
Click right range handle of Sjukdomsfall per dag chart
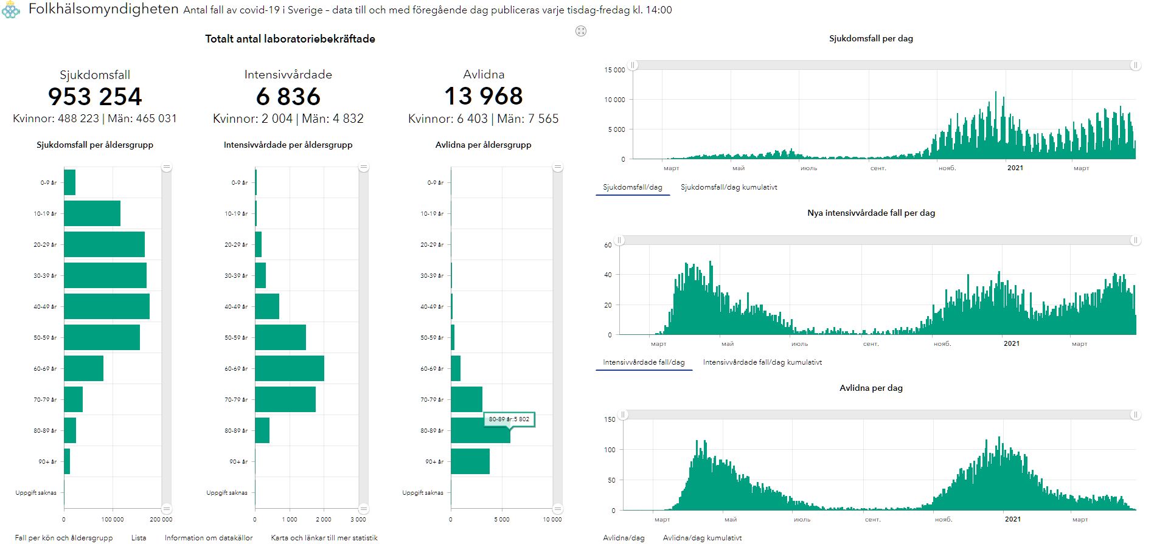tap(1135, 65)
